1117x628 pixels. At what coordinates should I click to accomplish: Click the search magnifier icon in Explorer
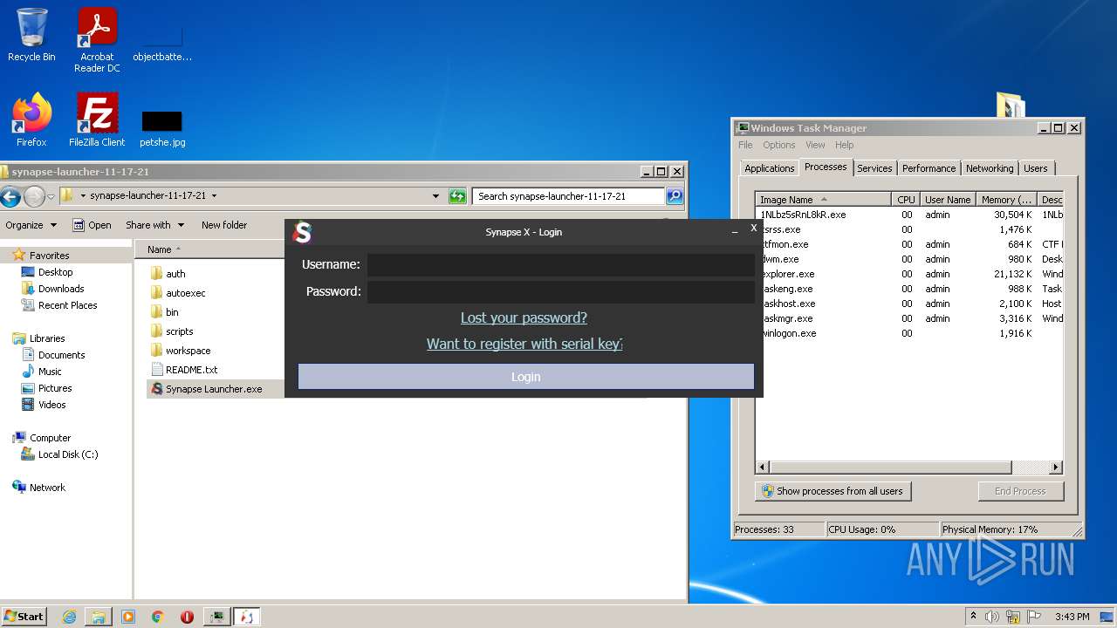click(x=675, y=196)
